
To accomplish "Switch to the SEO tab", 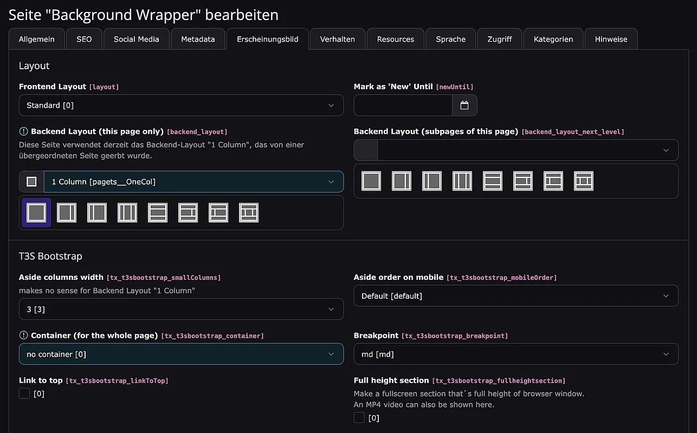I will click(x=84, y=39).
